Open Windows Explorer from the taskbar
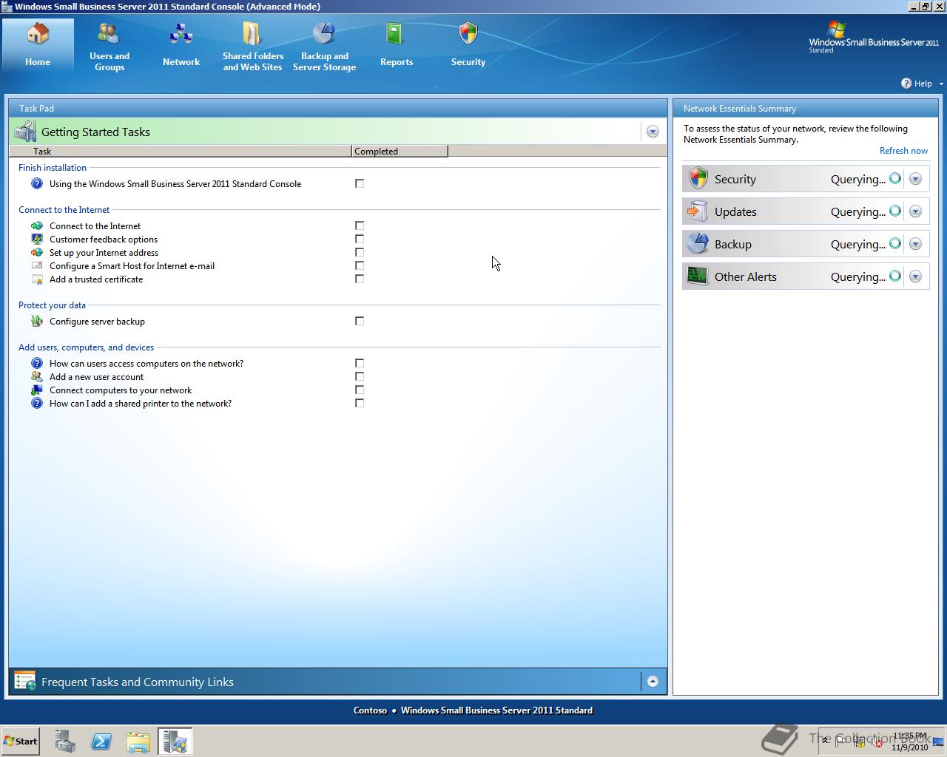The height and width of the screenshot is (757, 947). [138, 741]
